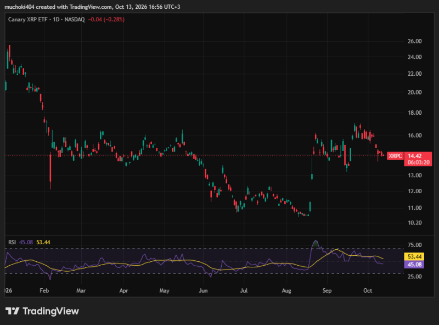Select 22.00 on the price scale
This screenshot has width=439, height=325.
[x=415, y=74]
